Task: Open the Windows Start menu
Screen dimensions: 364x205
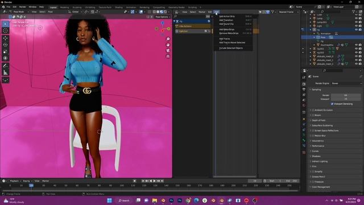Action: coord(110,200)
